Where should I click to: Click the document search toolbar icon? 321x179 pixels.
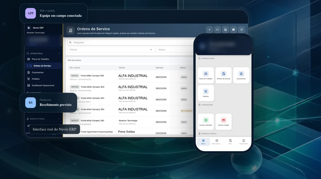(x=226, y=30)
